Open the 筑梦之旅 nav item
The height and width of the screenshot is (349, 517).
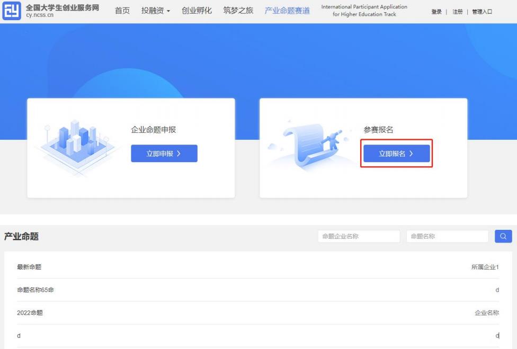[x=238, y=11]
